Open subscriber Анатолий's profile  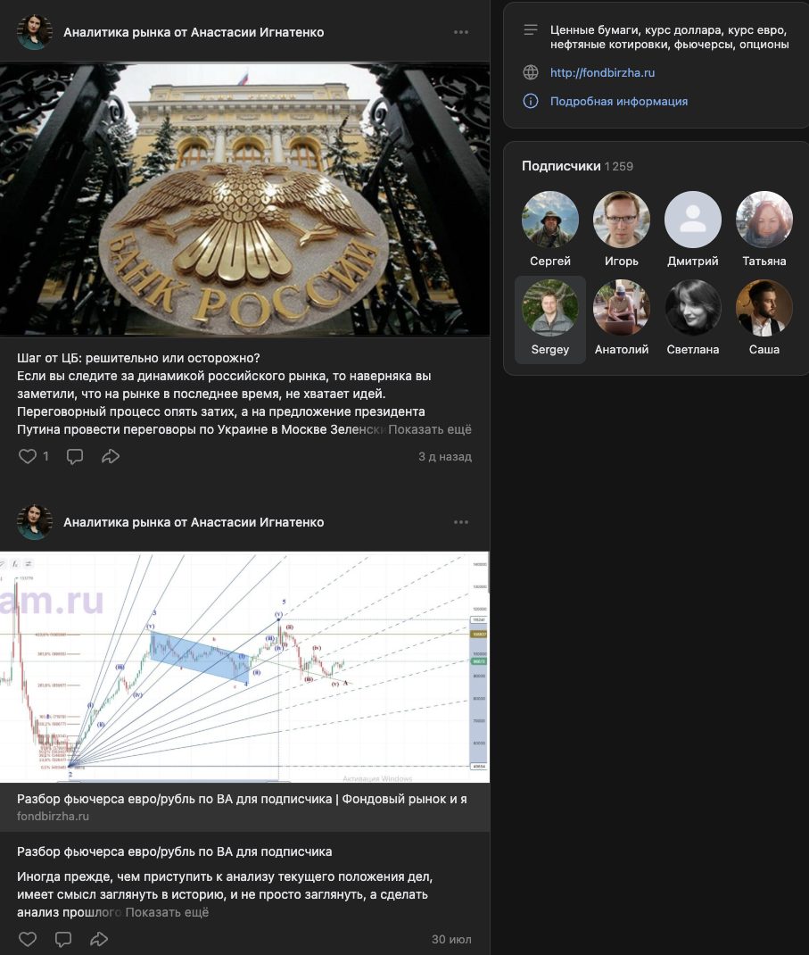click(622, 319)
